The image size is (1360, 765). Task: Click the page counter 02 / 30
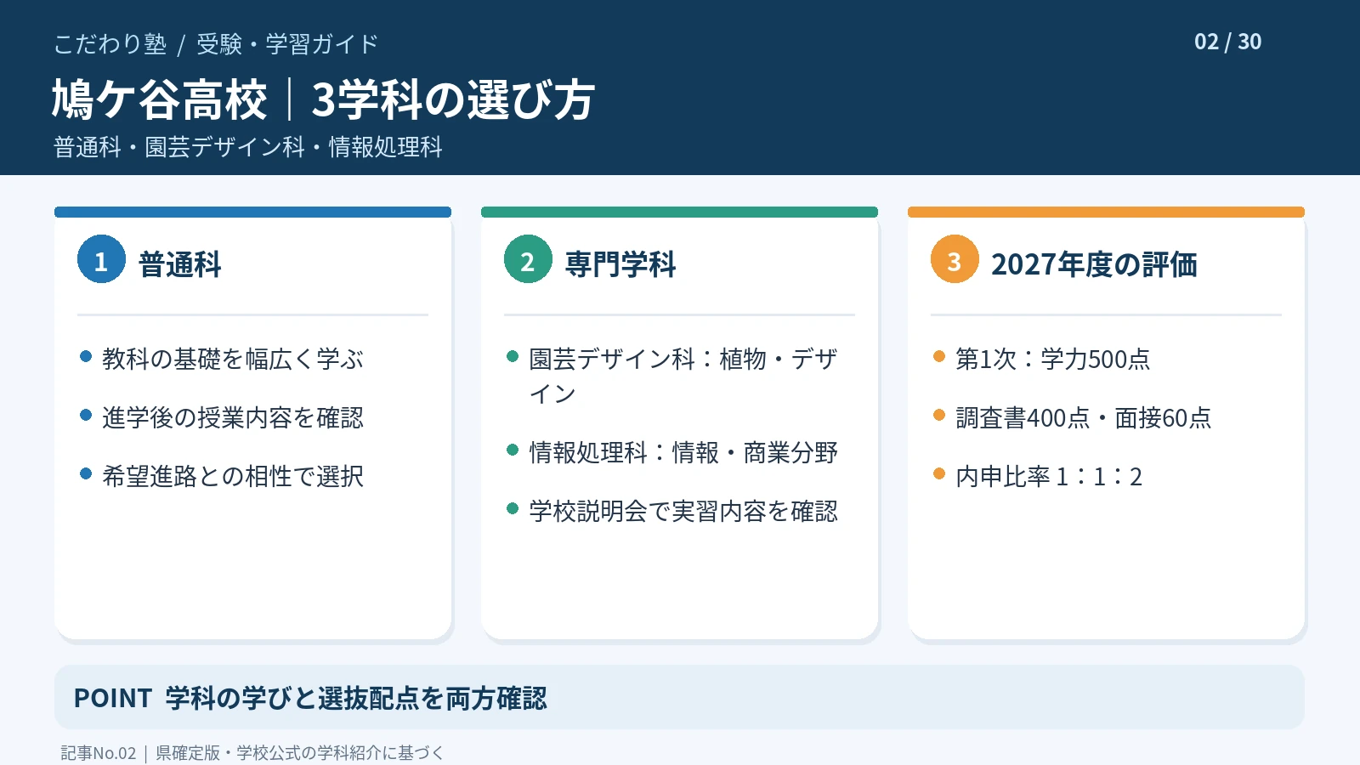[1227, 42]
